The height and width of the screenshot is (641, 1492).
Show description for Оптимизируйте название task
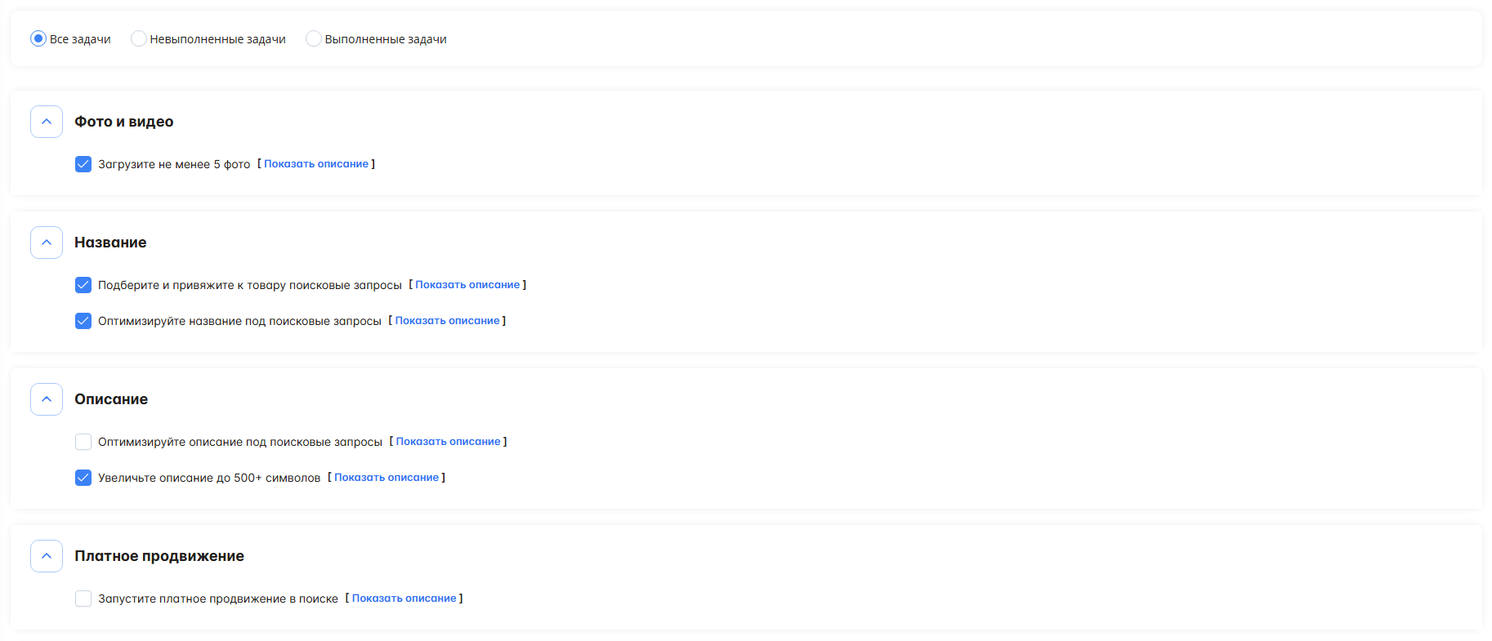(x=447, y=321)
